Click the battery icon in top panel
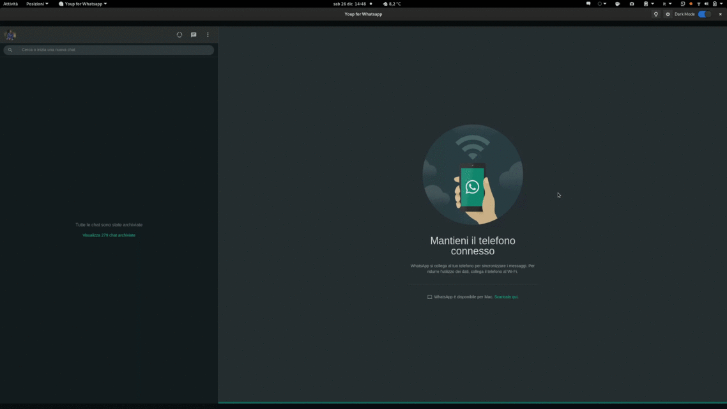727x409 pixels. pyautogui.click(x=714, y=4)
